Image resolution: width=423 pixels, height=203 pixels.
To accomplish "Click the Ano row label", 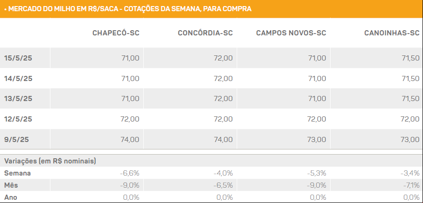I will click(x=11, y=197).
